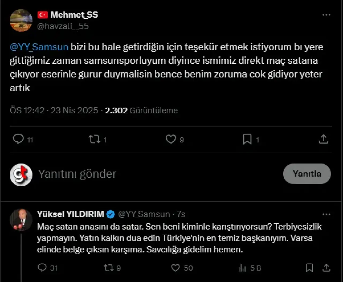
Task: Retweet the main tweet by Mehmet_SS
Action: 94,139
